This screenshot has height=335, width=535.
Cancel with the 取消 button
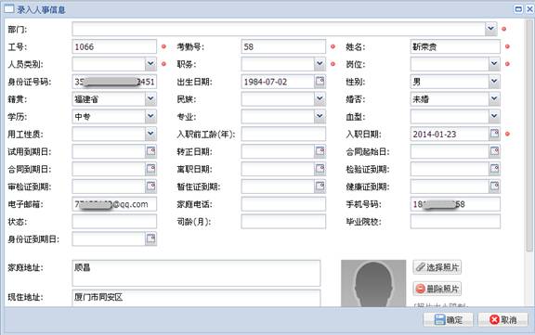(502, 319)
